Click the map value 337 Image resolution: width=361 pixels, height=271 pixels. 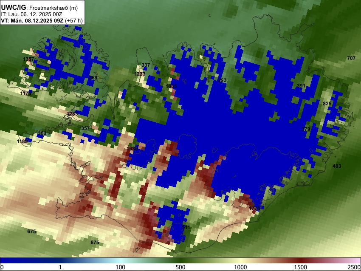point(146,65)
